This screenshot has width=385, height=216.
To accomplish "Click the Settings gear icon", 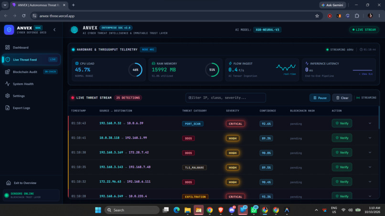I will coord(8,96).
